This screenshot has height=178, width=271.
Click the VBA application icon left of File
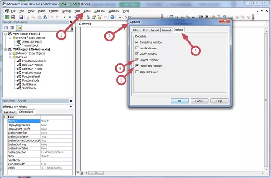click(x=7, y=11)
